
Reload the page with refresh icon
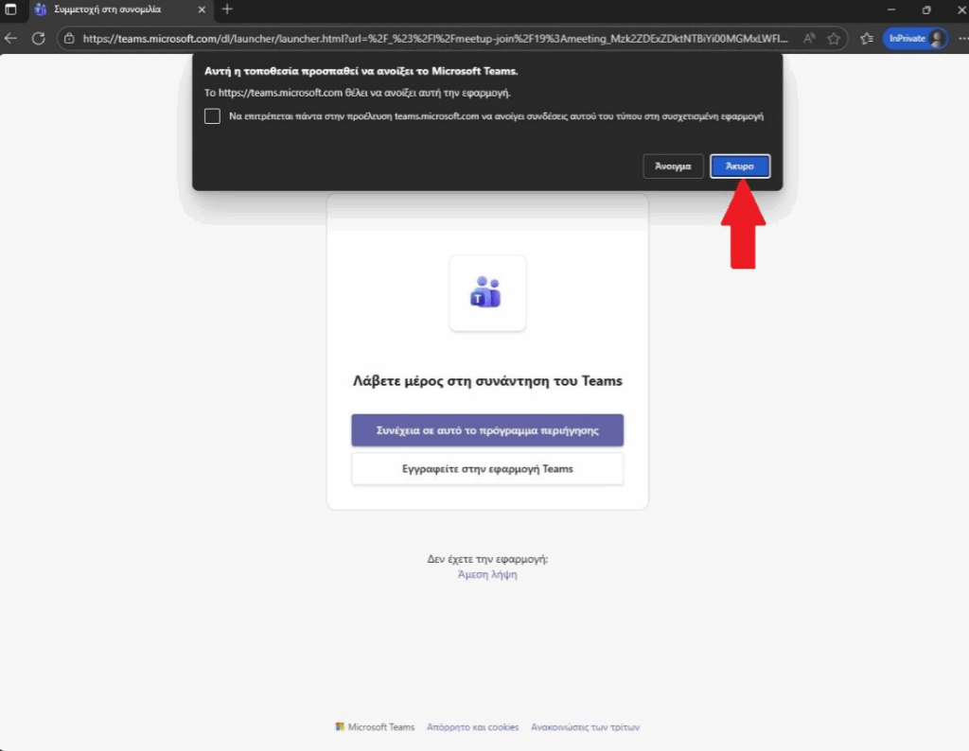pyautogui.click(x=39, y=39)
